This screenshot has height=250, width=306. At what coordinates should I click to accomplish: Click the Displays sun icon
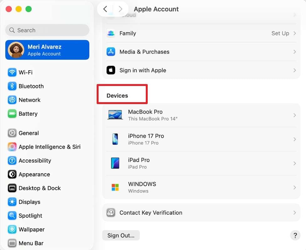coord(12,202)
